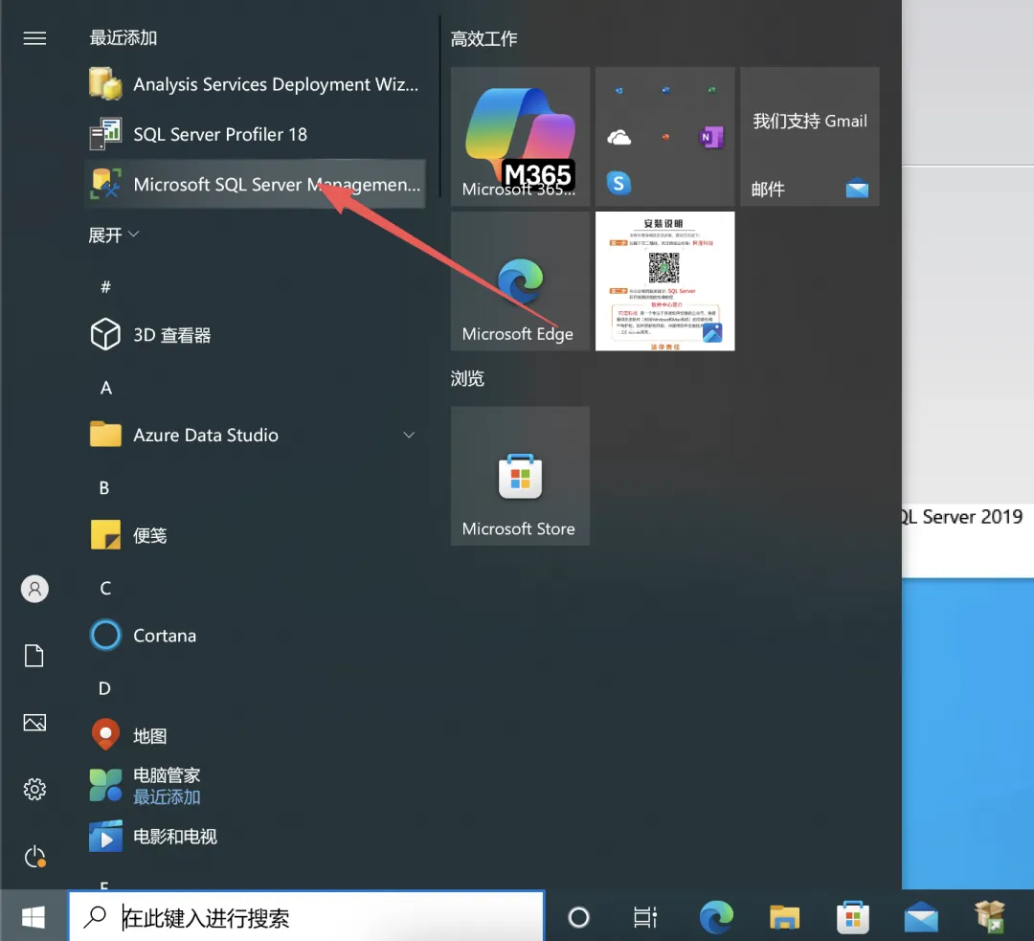Open the Power options icon
The height and width of the screenshot is (941, 1034).
pyautogui.click(x=35, y=857)
